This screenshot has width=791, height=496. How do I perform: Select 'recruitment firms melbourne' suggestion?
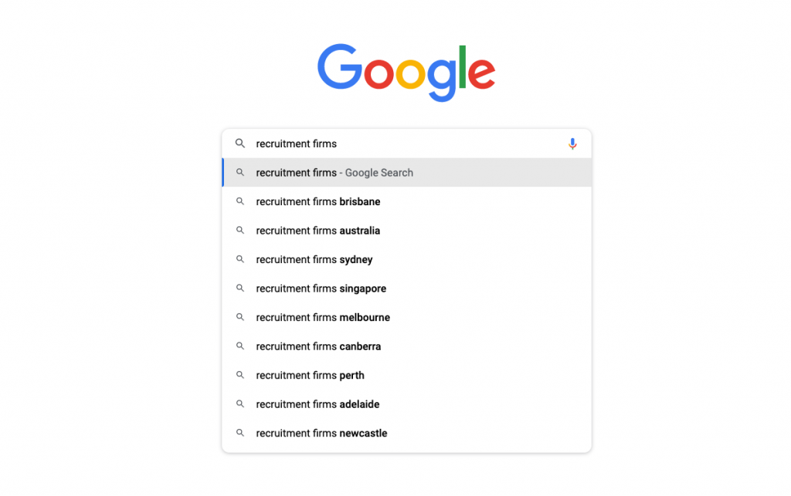tap(406, 317)
